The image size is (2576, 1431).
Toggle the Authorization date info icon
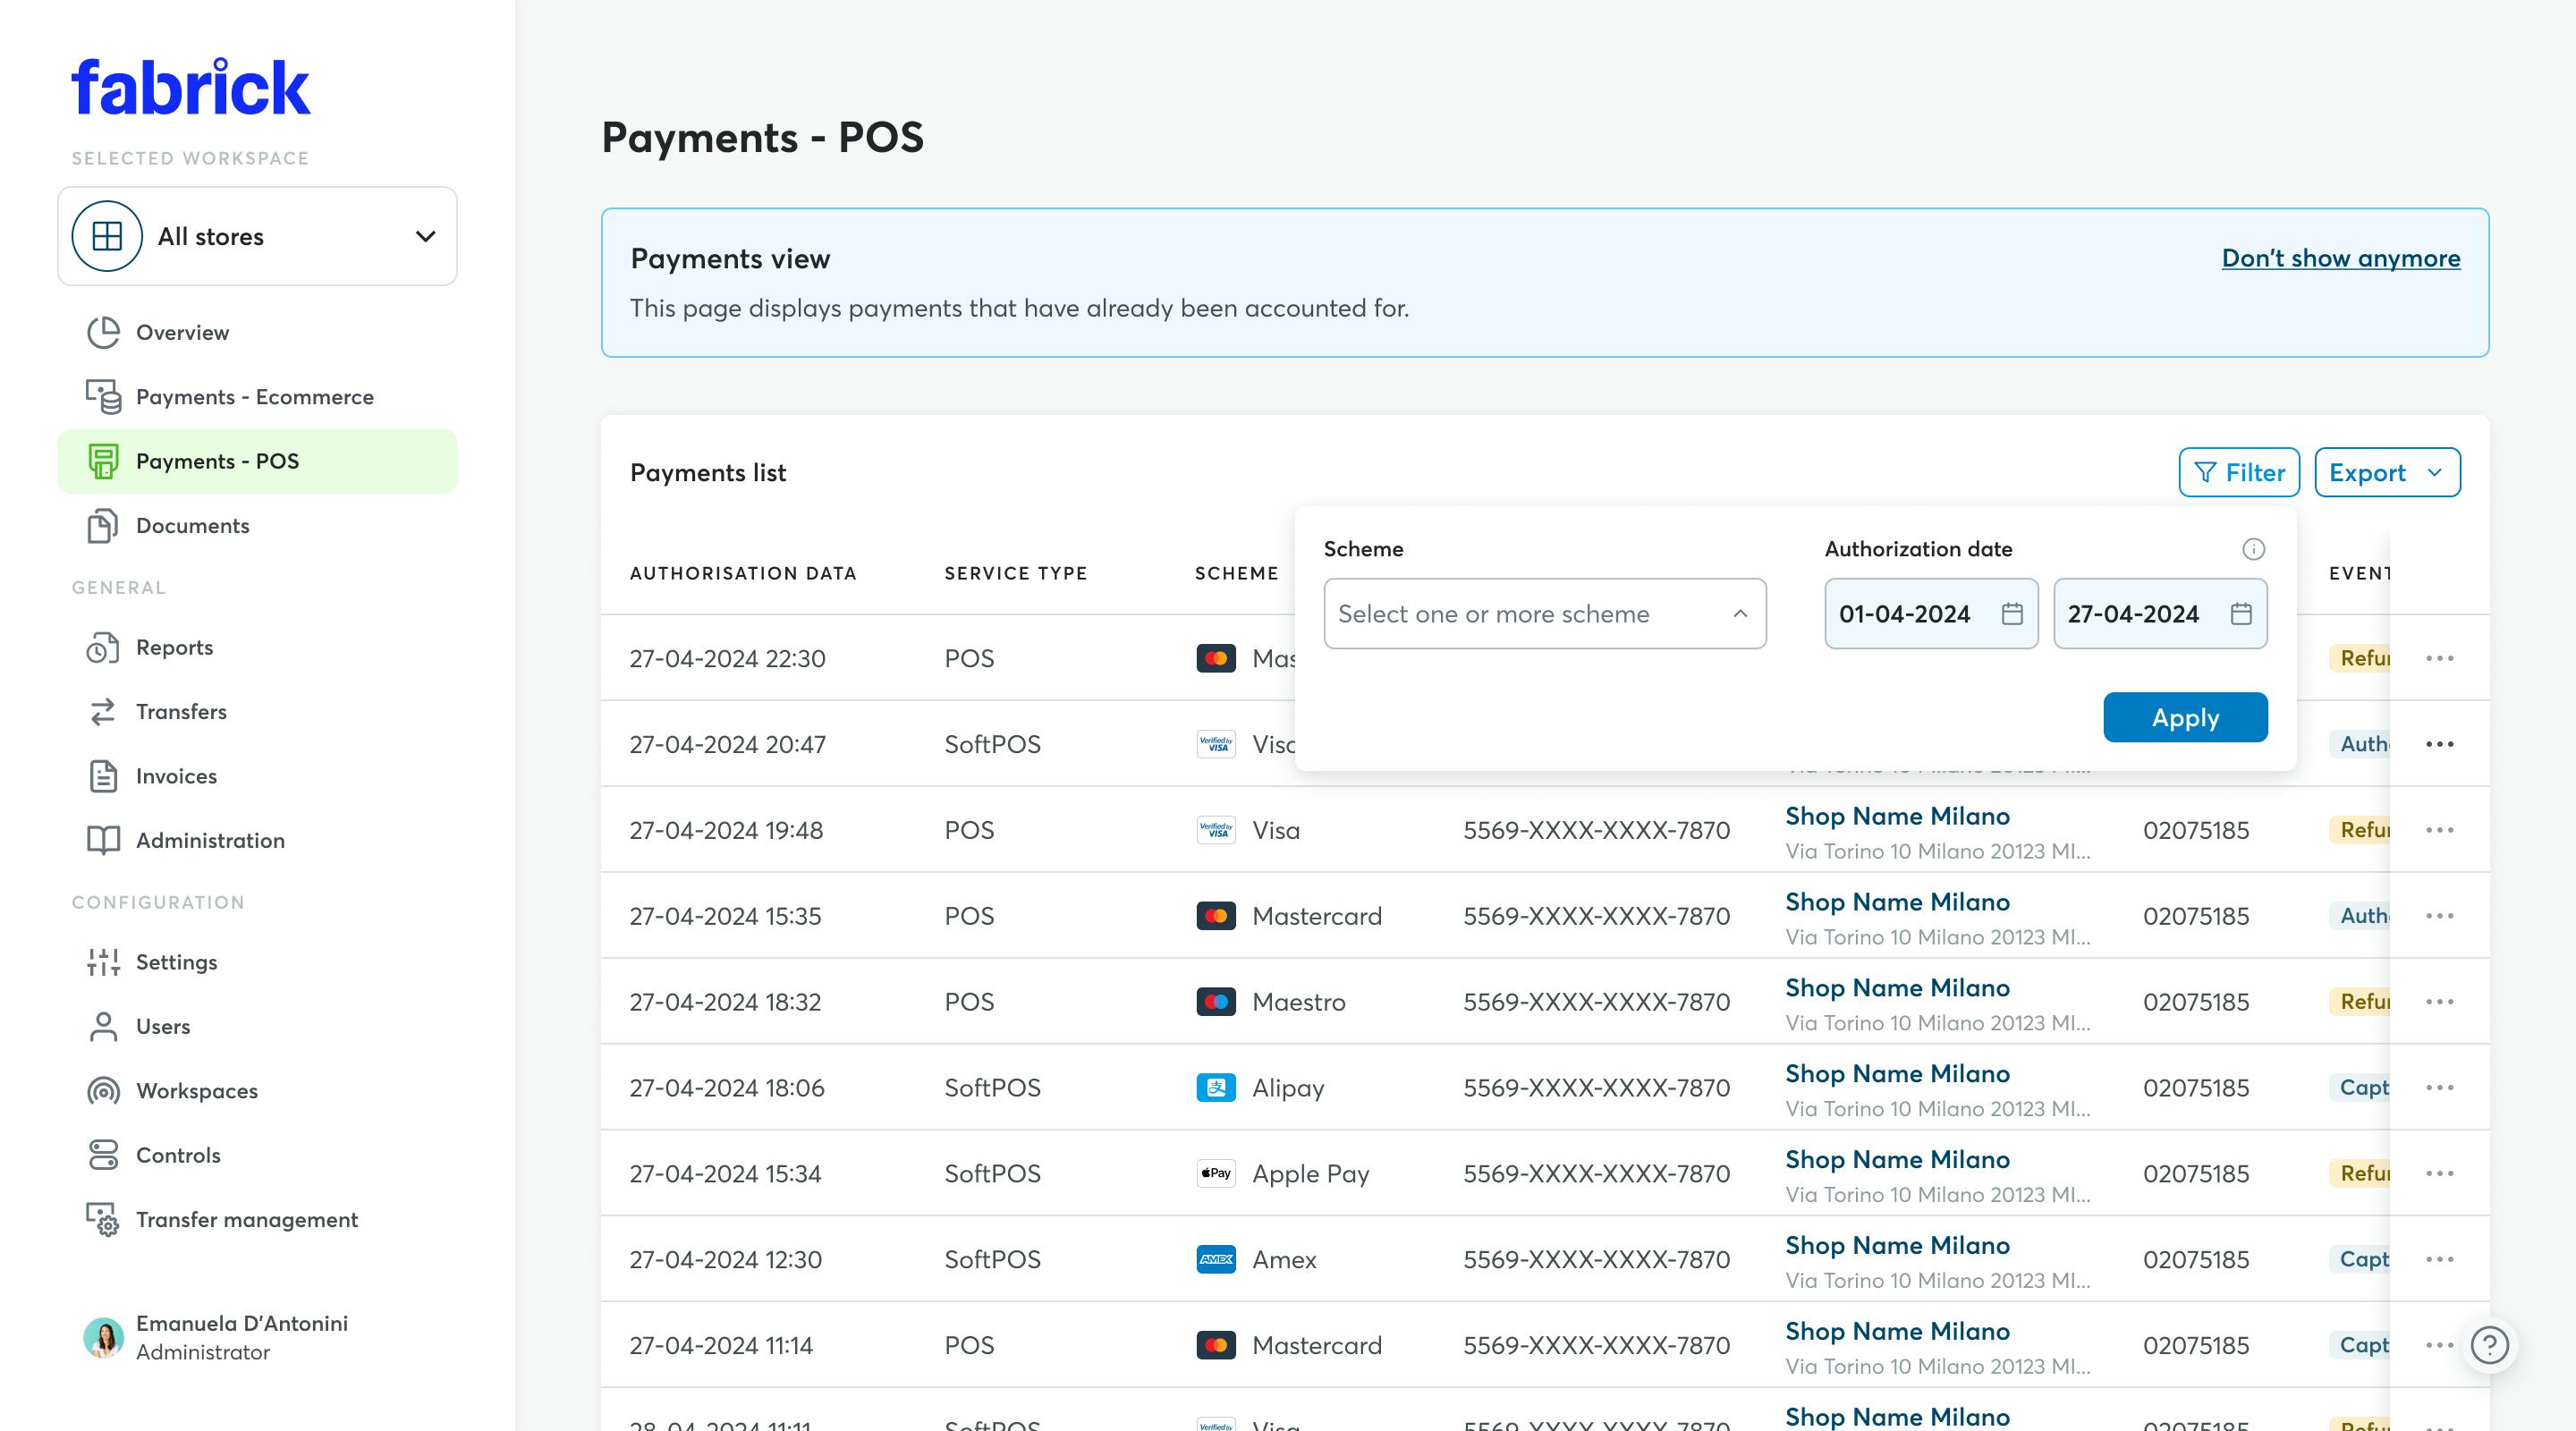[2252, 548]
